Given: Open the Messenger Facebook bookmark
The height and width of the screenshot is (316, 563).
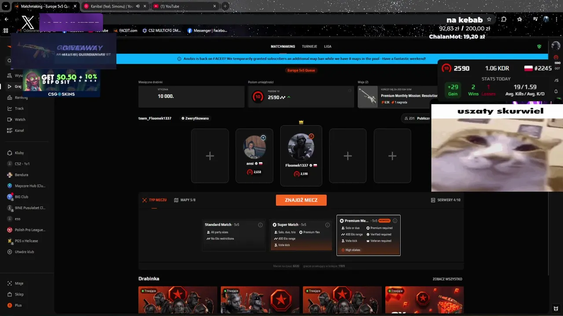Looking at the screenshot, I should (x=207, y=31).
